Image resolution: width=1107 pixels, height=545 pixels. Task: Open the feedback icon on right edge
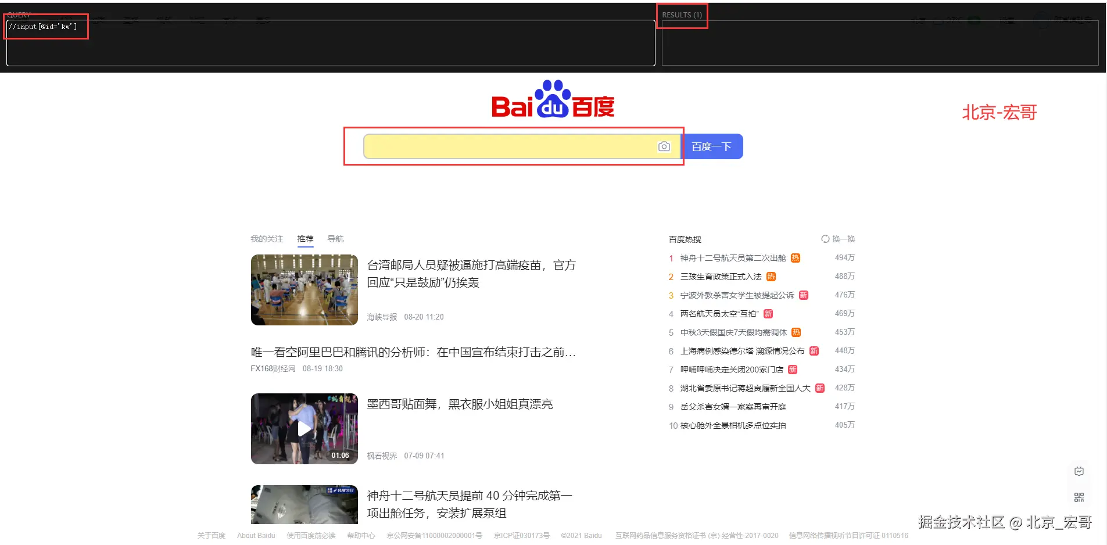point(1079,471)
